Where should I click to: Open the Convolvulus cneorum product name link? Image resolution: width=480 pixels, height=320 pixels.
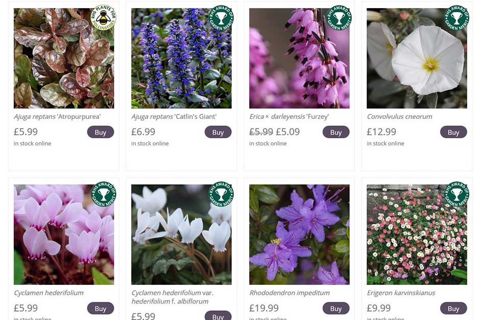[x=399, y=116]
